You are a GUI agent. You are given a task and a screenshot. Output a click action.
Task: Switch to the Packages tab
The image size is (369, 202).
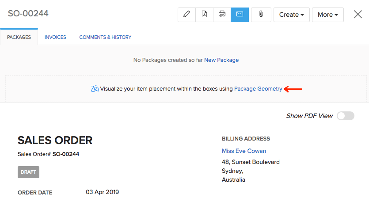coord(19,37)
